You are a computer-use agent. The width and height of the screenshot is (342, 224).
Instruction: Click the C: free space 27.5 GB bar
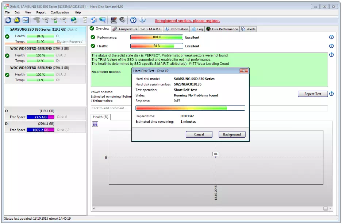click(41, 117)
